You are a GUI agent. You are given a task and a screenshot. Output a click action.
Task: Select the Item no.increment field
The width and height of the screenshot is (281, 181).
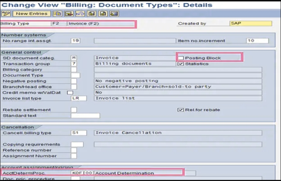(257, 41)
